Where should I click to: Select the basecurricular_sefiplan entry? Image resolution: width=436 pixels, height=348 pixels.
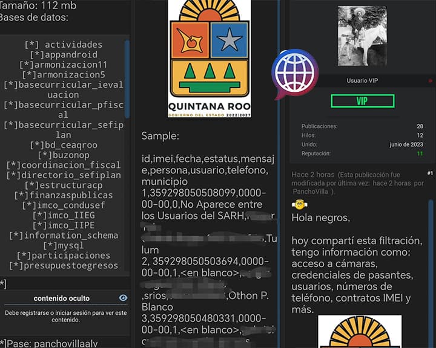coord(64,130)
